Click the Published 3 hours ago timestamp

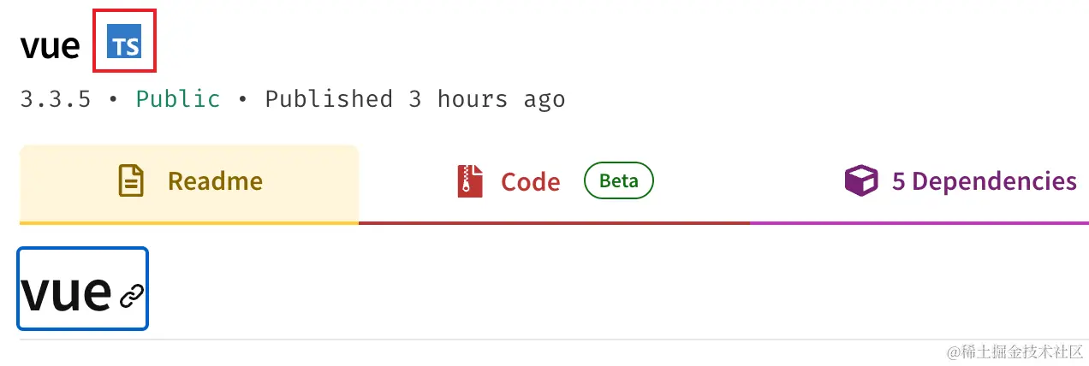[x=415, y=99]
